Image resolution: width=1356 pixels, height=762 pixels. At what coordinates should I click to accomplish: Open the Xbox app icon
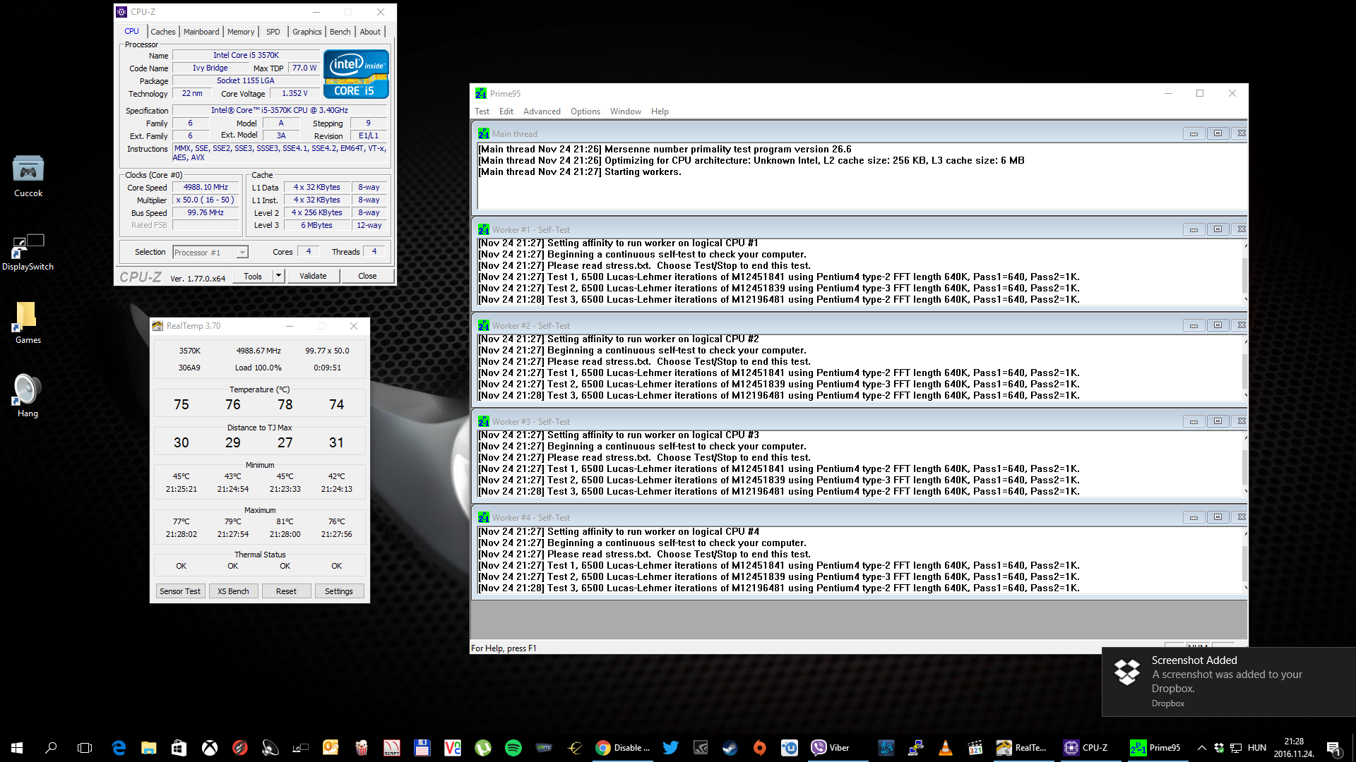pyautogui.click(x=210, y=748)
